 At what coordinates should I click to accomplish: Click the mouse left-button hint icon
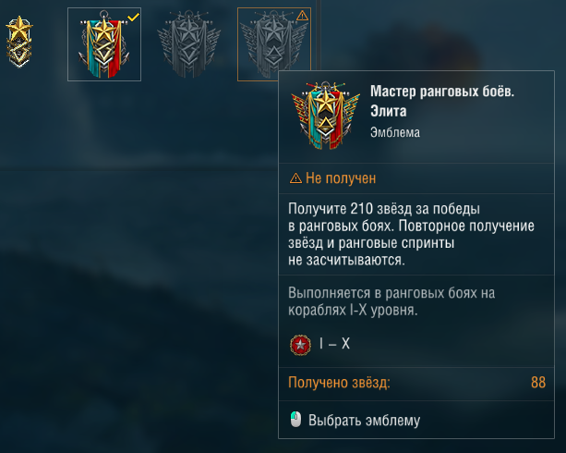(295, 420)
